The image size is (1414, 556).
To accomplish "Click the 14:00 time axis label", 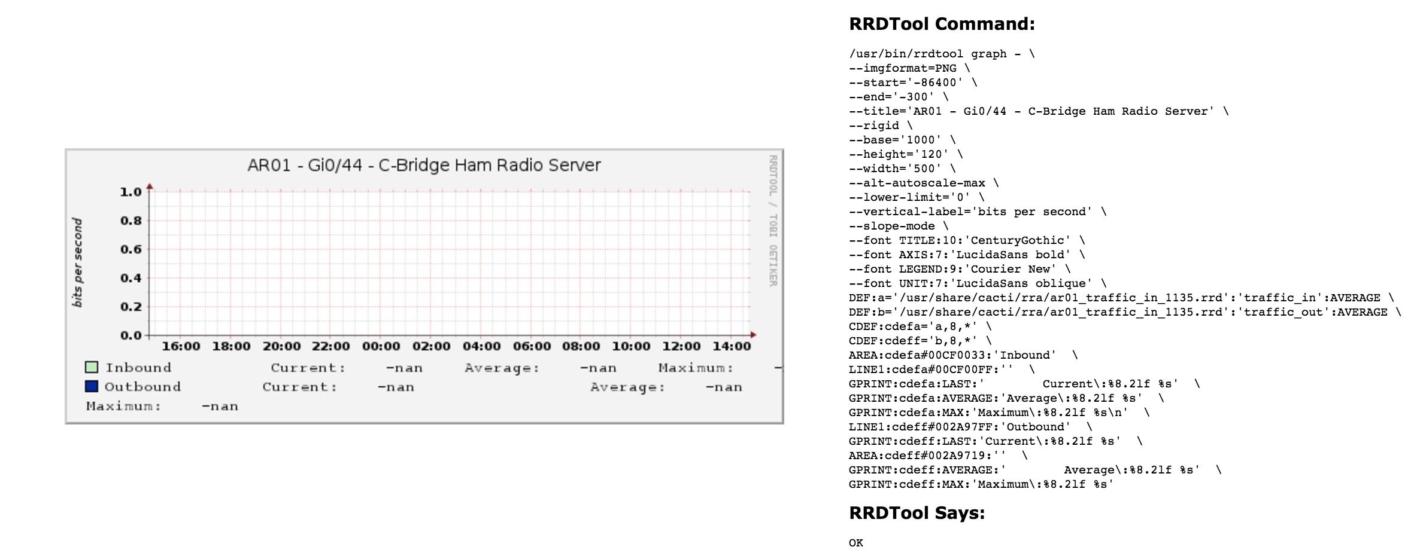I will pos(732,346).
